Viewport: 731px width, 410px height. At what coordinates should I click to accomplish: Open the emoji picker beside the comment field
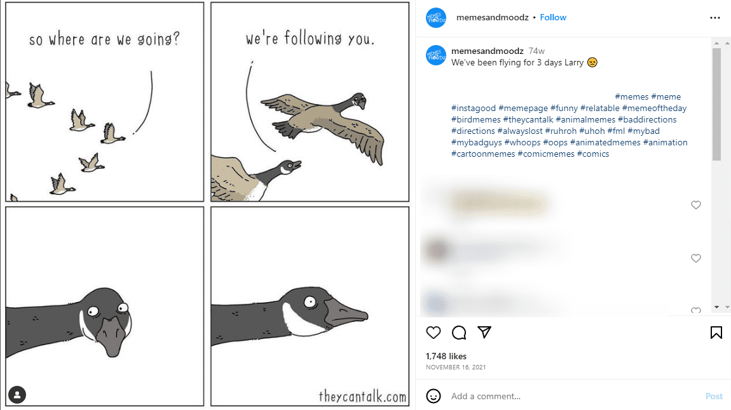(434, 395)
